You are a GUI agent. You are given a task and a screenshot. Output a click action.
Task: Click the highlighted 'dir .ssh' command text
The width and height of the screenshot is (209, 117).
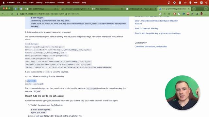(x=31, y=81)
